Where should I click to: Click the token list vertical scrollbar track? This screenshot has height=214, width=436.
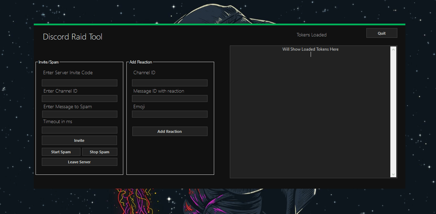click(x=394, y=112)
